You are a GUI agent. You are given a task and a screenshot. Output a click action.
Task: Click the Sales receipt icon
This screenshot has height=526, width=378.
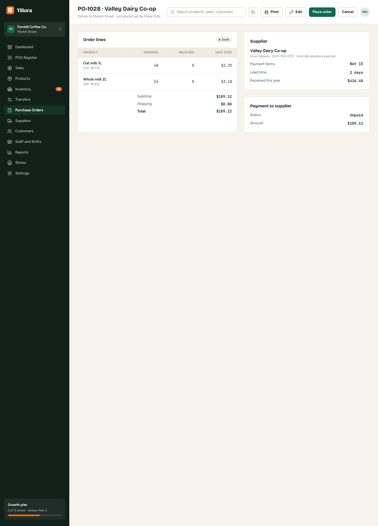(x=10, y=68)
